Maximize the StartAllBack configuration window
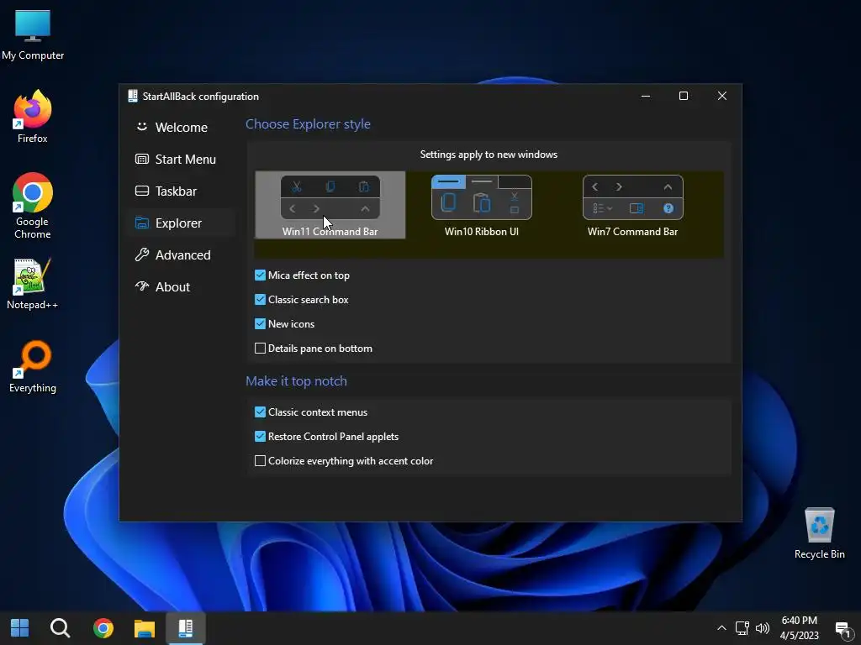This screenshot has height=645, width=861. [x=684, y=96]
